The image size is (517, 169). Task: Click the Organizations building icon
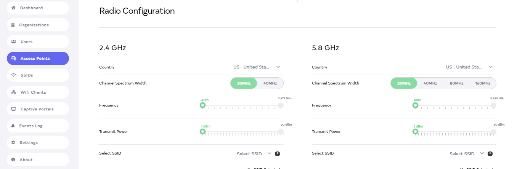13,25
